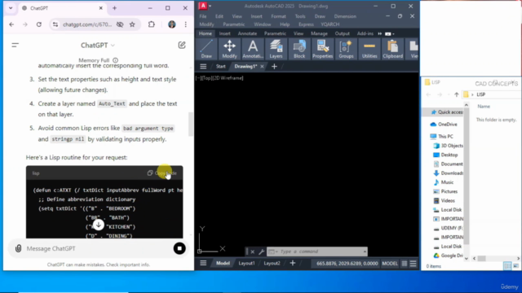522x293 pixels.
Task: Click the Name column header in Explorer
Action: (x=484, y=107)
